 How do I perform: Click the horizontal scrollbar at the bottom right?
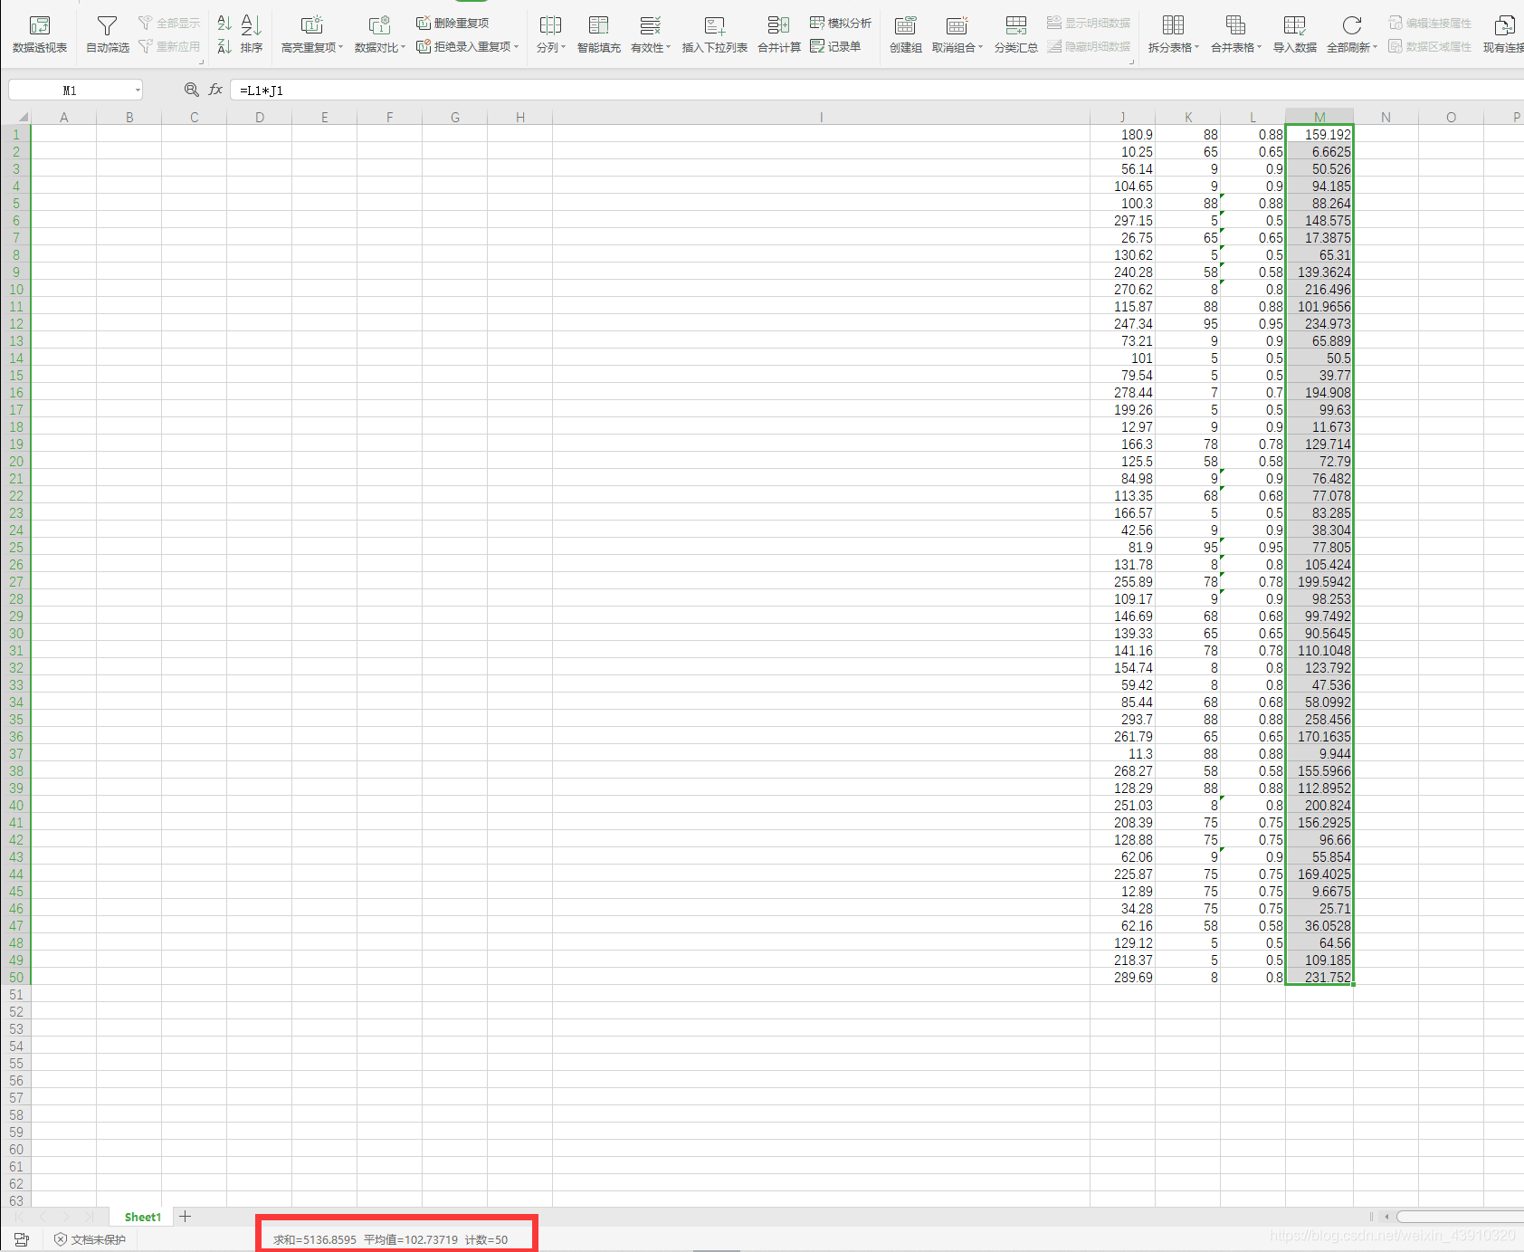pyautogui.click(x=1459, y=1217)
